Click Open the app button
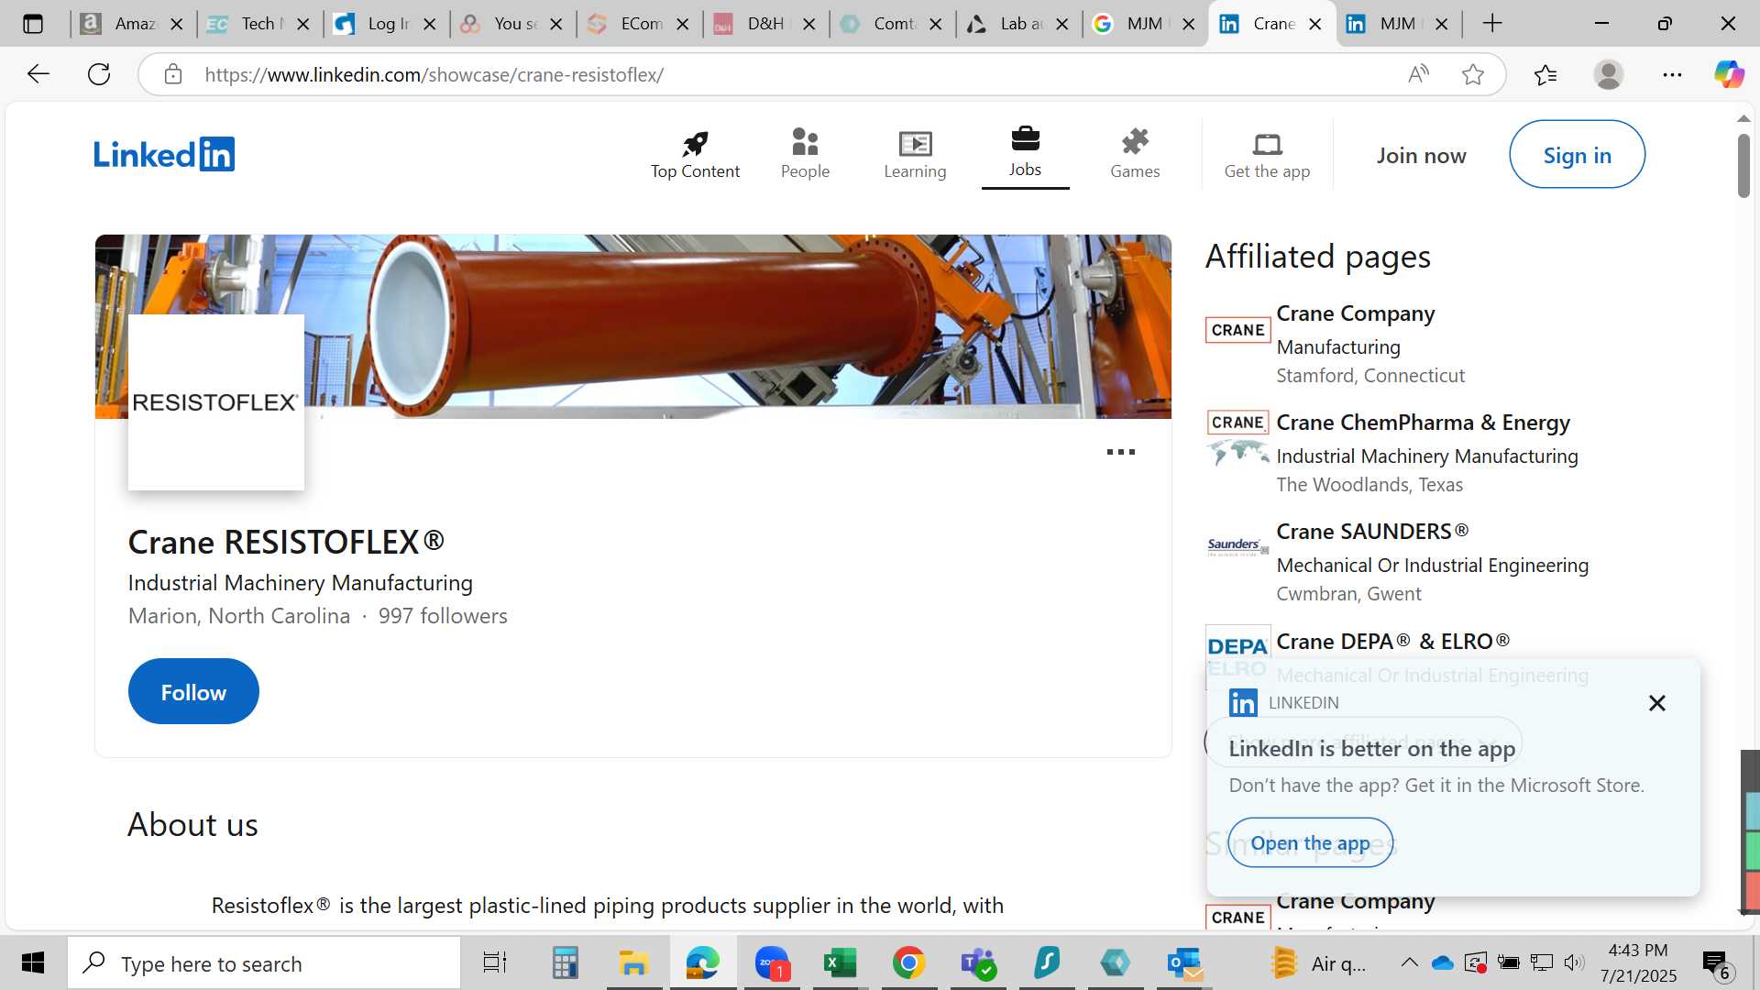Screen dimensions: 1760x990 (1310, 843)
